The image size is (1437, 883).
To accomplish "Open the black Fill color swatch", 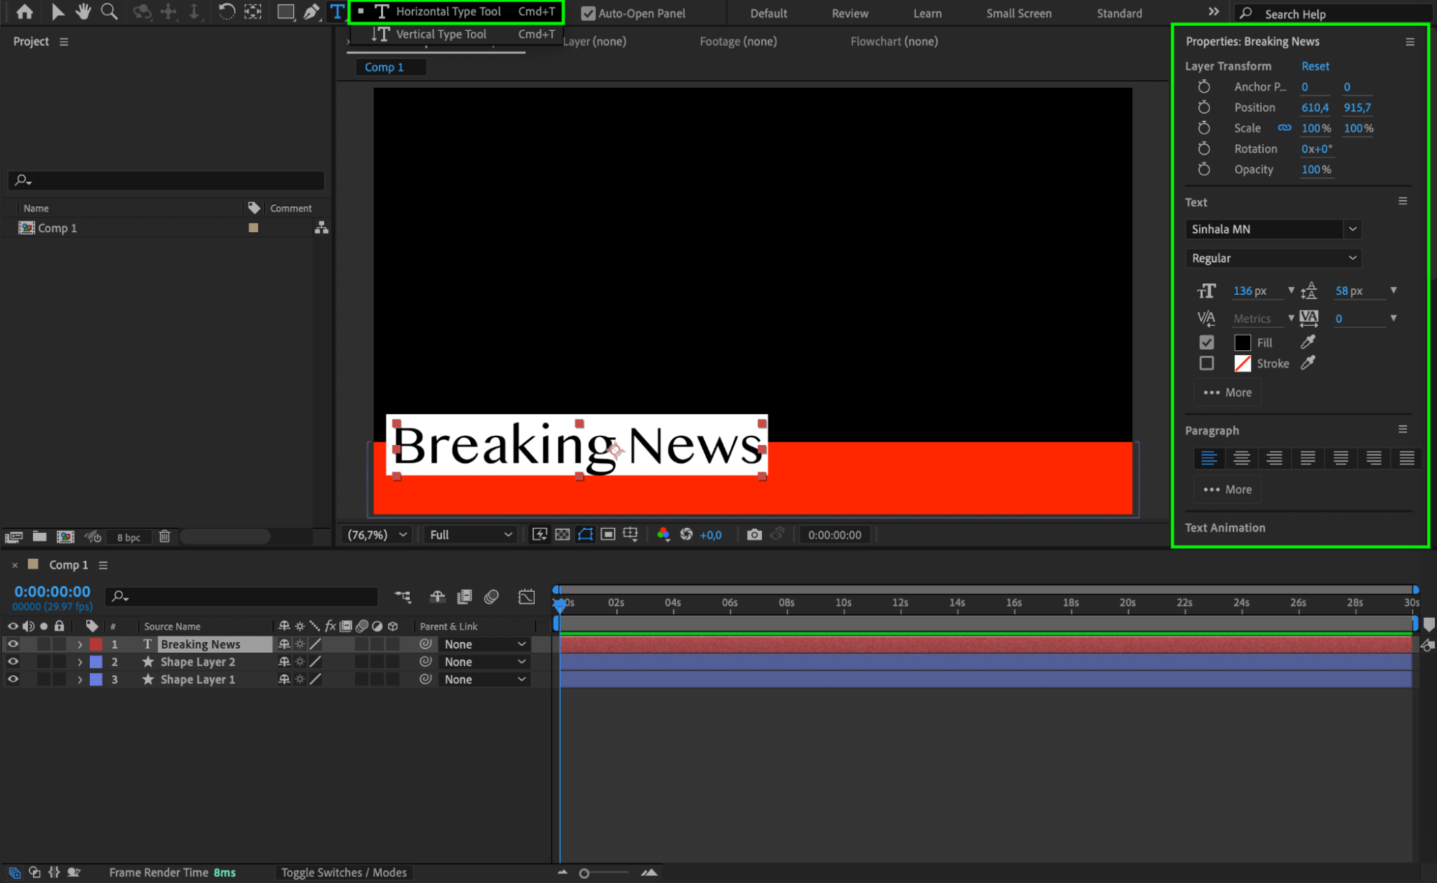I will tap(1242, 342).
